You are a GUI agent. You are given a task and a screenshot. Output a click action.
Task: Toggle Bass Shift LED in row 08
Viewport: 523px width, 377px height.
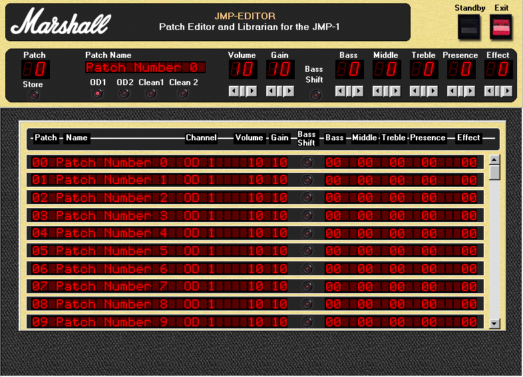tap(307, 304)
